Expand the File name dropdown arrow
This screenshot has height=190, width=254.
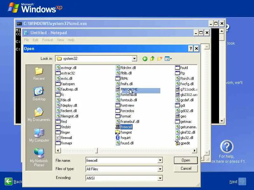pos(160,161)
